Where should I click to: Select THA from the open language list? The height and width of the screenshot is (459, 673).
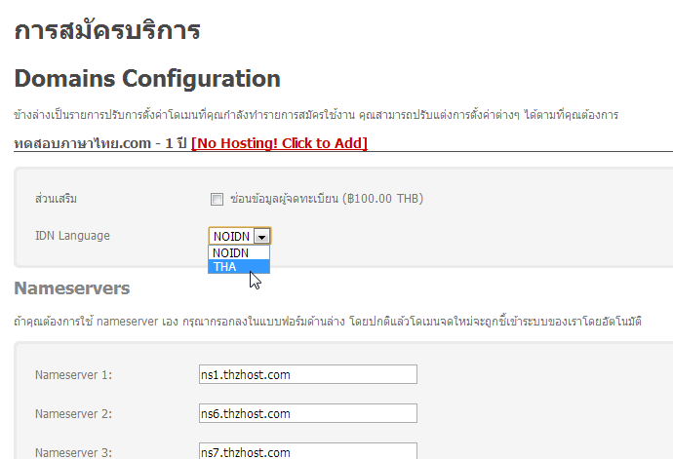tap(238, 267)
